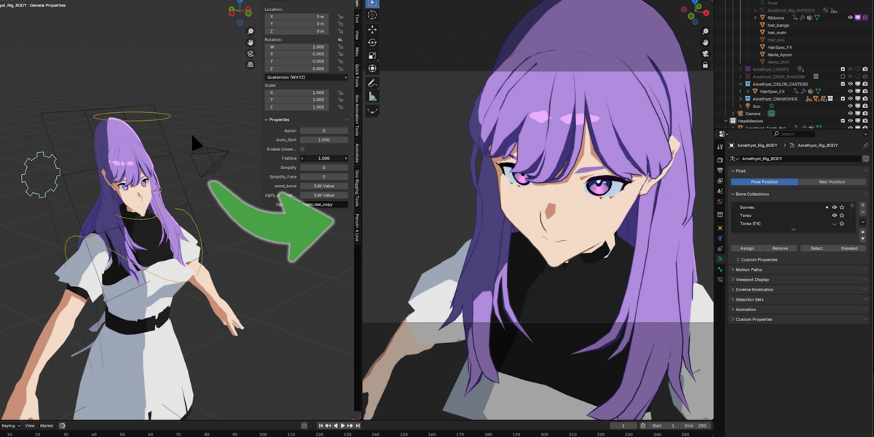Pin the properties editor context

coord(865,145)
